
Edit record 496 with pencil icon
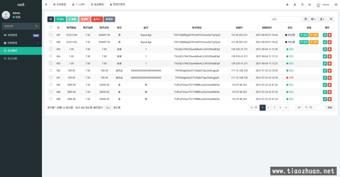(x=325, y=42)
